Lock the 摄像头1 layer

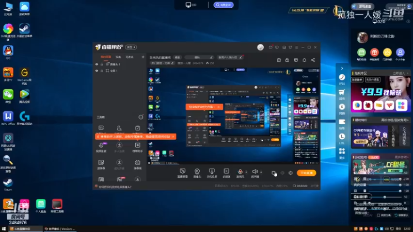pyautogui.click(x=102, y=64)
